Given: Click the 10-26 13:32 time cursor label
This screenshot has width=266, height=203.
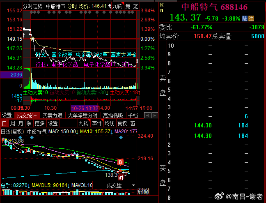Looking at the screenshot, I should (x=85, y=108).
